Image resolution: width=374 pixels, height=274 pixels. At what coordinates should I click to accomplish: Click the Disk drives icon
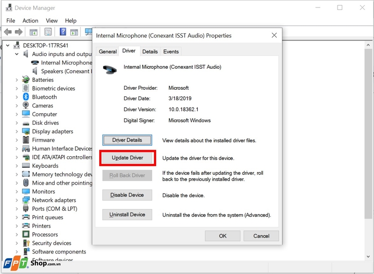coord(26,123)
